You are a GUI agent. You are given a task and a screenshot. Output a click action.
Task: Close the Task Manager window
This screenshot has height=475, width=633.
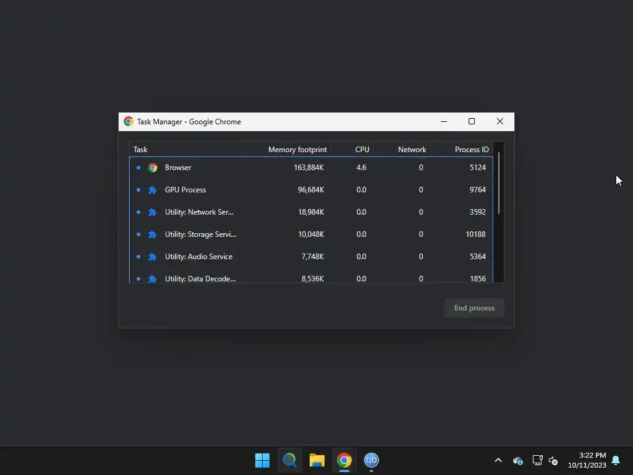499,122
